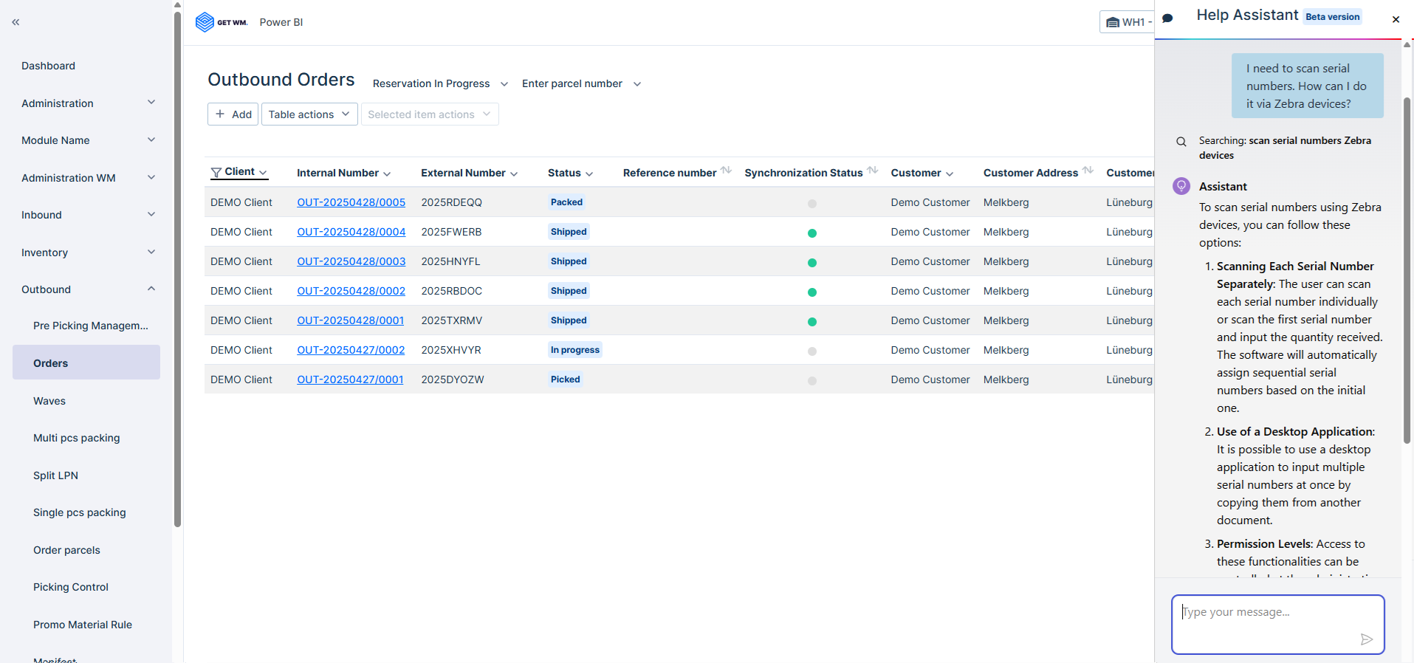This screenshot has height=663, width=1414.
Task: Open External Number column menu
Action: [x=514, y=174]
